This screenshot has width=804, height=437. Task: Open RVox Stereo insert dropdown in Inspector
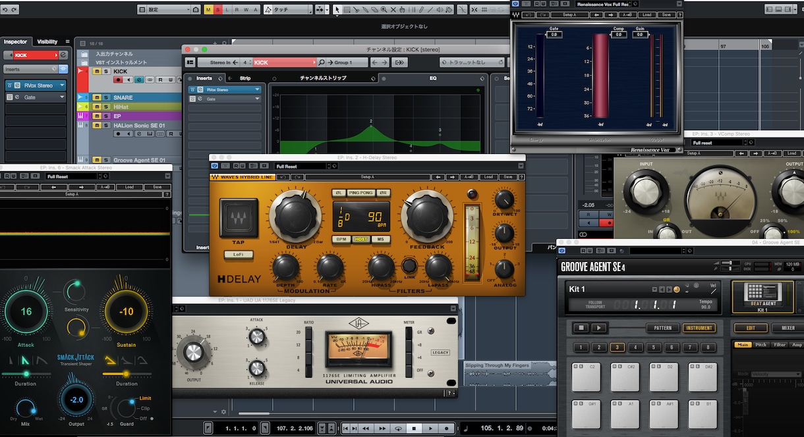(x=61, y=86)
